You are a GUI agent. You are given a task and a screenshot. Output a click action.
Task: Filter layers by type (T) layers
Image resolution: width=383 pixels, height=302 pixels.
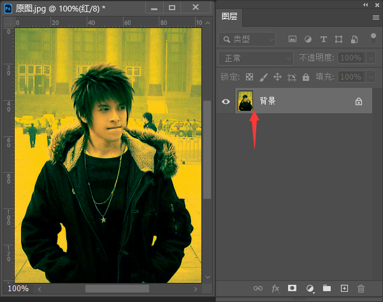click(x=323, y=39)
